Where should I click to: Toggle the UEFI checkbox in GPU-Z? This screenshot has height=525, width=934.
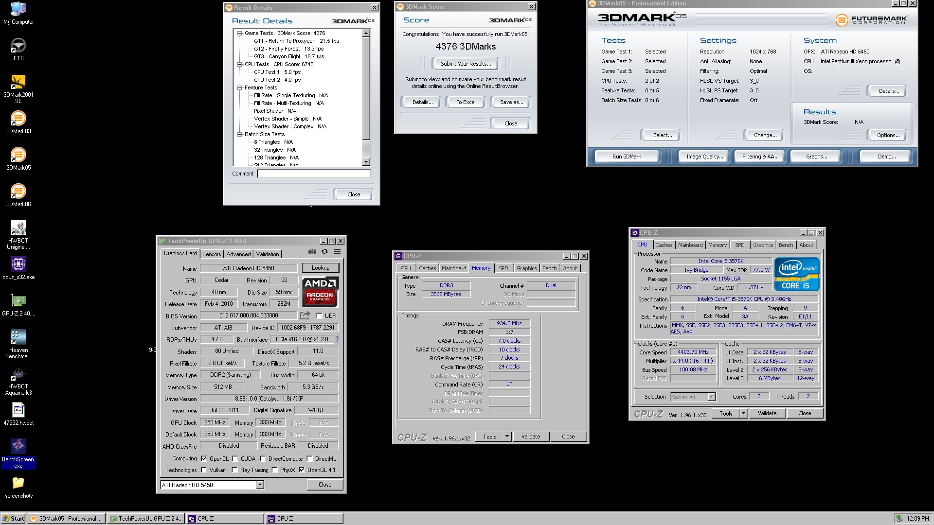coord(319,316)
